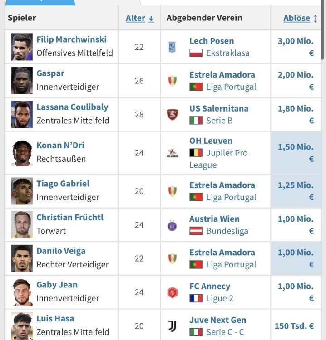Viewport: 326px width, 340px height.
Task: Click the OH Leuven club crest
Action: click(172, 153)
